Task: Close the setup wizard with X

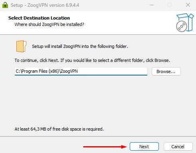Action: click(188, 5)
